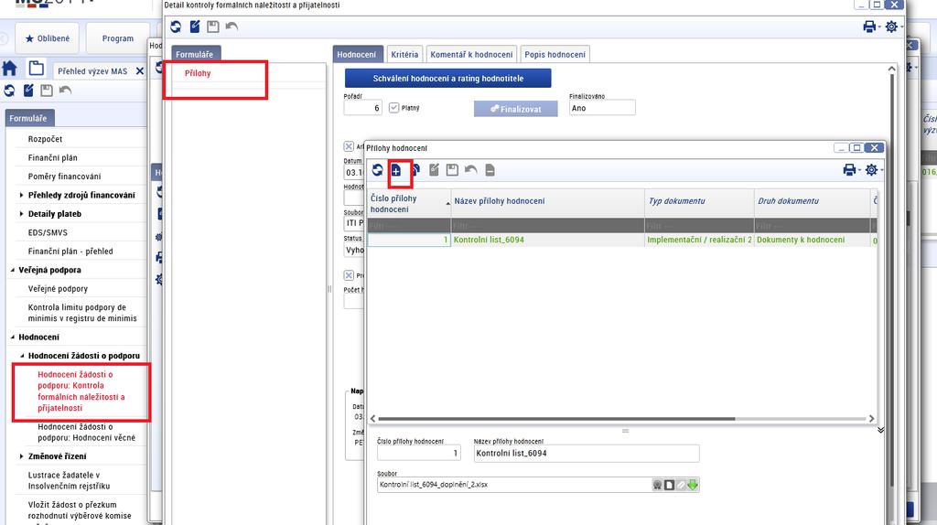Switch to Popis hodnocení tab

555,54
